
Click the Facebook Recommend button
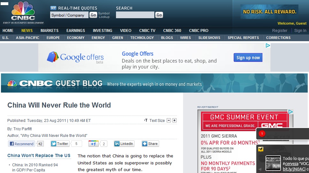21,144
